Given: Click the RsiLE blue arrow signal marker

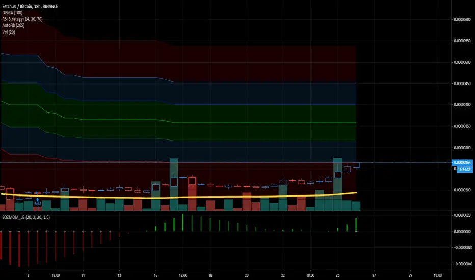Looking at the screenshot, I should (x=38, y=200).
